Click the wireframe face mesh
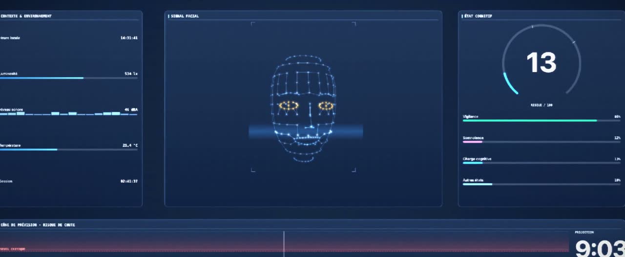Screen dimensions: 625x257 pyautogui.click(x=303, y=109)
